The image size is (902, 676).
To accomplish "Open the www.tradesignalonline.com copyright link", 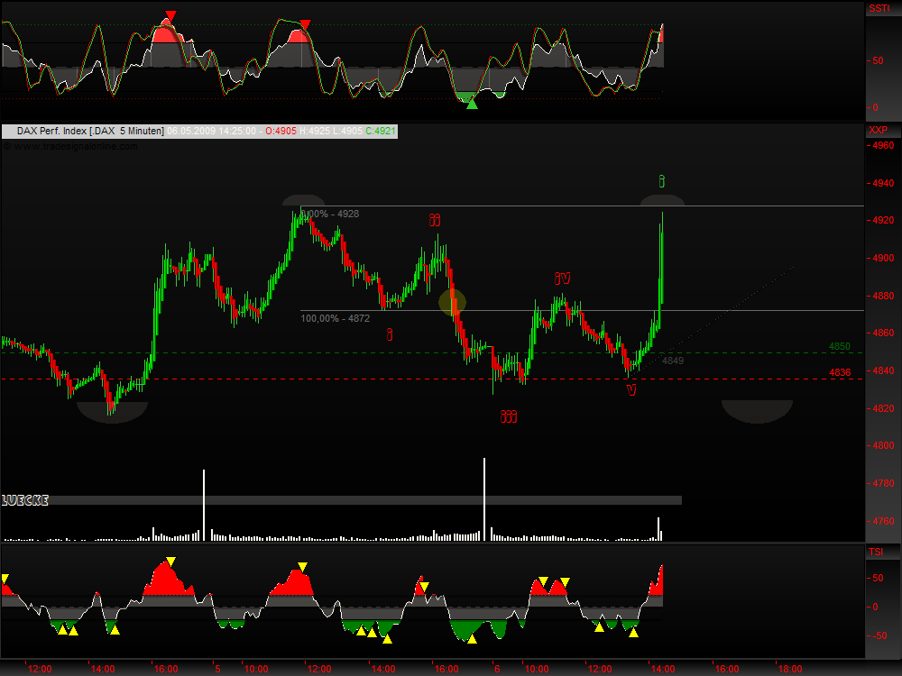I will click(x=72, y=147).
